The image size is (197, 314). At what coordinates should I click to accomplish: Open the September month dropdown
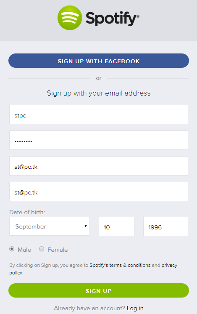pos(50,226)
